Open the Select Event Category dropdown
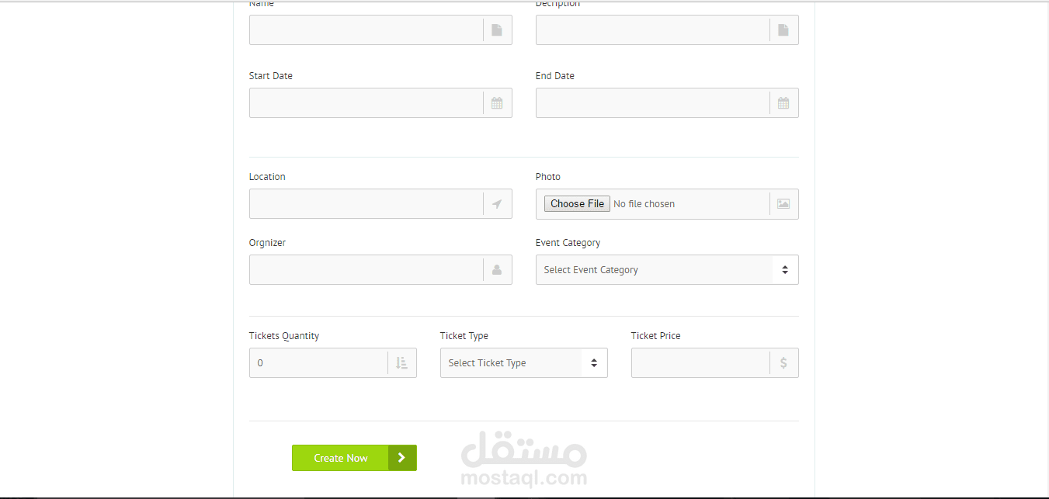Screen dimensions: 1049x499 (667, 270)
